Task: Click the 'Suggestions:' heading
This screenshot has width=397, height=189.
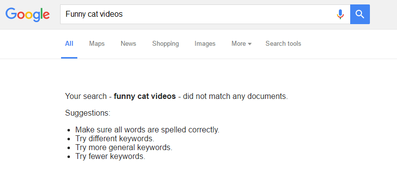Action: 88,113
